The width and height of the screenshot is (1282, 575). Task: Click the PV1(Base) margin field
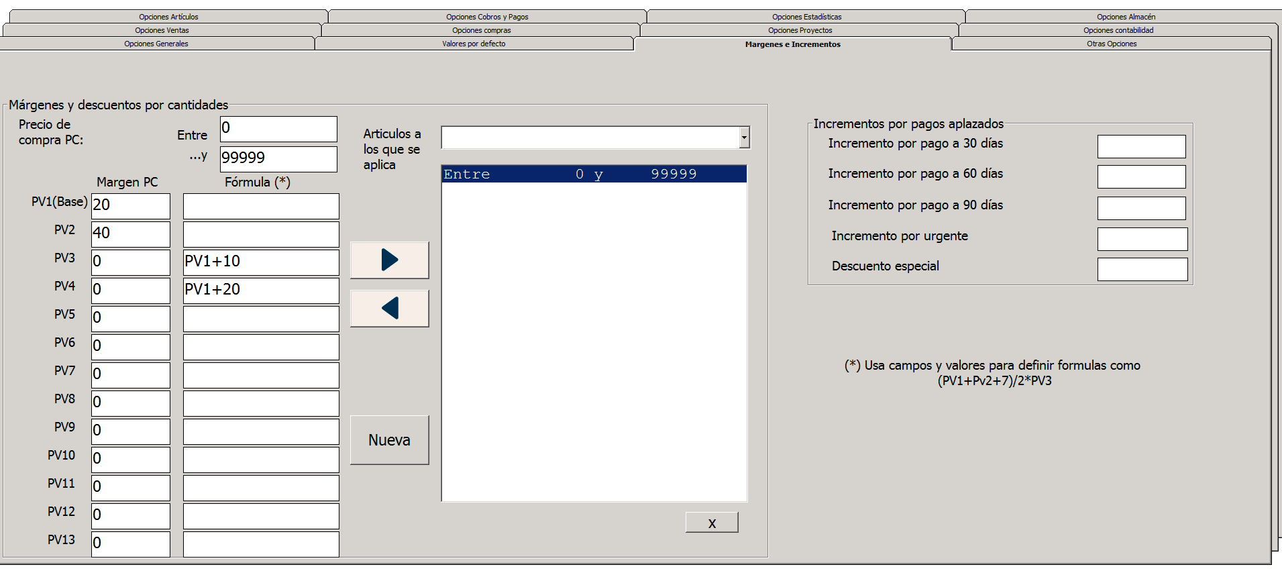[131, 206]
